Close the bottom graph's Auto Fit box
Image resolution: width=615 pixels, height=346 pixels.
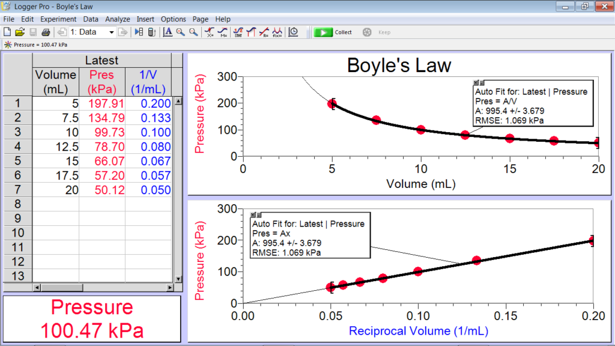click(253, 215)
